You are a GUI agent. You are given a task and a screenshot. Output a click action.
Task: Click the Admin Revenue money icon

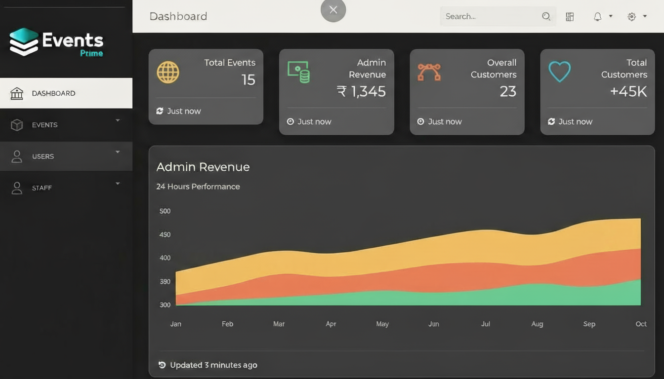[x=298, y=72]
